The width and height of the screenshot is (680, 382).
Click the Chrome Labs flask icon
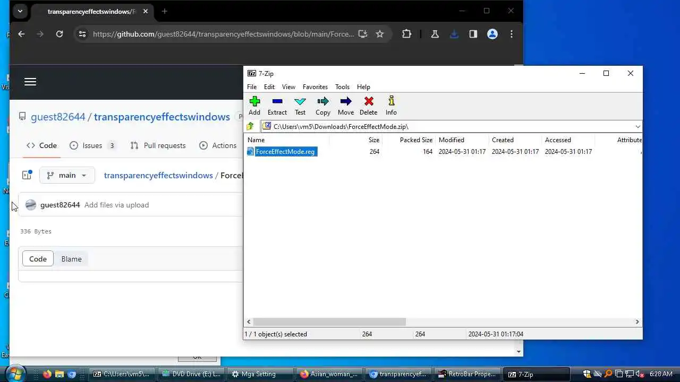(435, 34)
